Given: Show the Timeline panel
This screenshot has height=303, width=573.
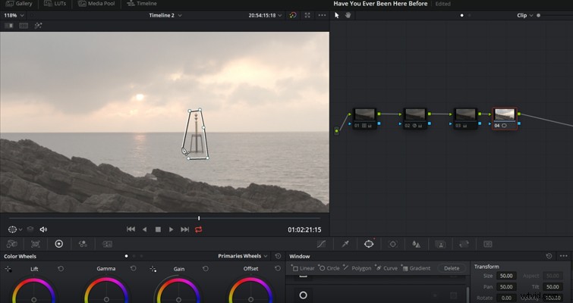Looking at the screenshot, I should pyautogui.click(x=142, y=4).
